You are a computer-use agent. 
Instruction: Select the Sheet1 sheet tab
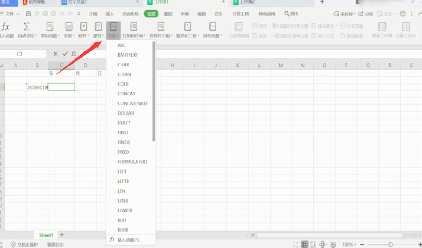[x=46, y=235]
